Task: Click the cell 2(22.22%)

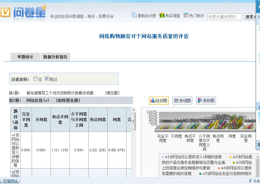Action: coord(98,150)
